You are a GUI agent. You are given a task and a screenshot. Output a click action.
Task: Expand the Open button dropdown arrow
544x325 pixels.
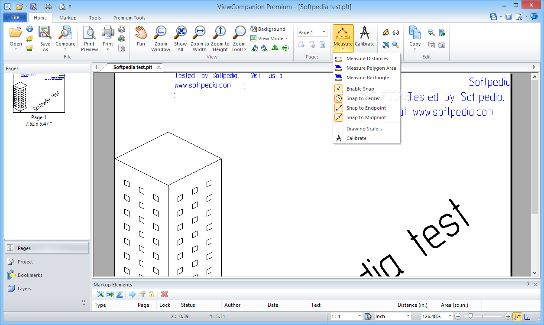point(16,49)
